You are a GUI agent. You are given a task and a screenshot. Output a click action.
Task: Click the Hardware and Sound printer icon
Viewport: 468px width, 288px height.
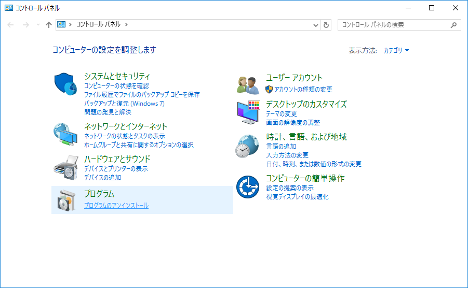tap(65, 167)
